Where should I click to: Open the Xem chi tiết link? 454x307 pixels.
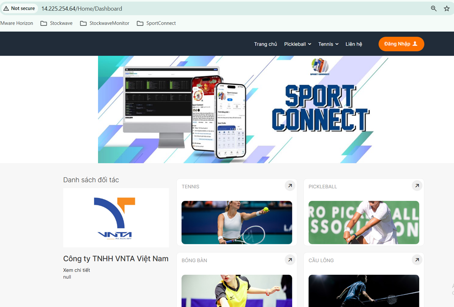77,270
